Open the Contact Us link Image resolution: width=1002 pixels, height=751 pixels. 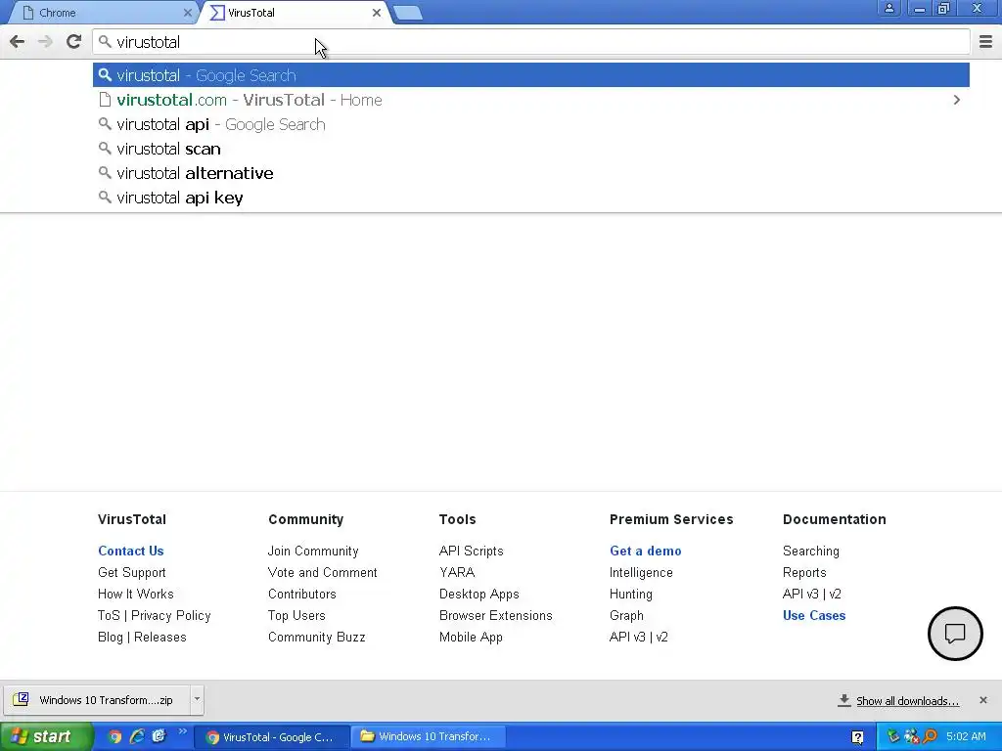coord(130,552)
